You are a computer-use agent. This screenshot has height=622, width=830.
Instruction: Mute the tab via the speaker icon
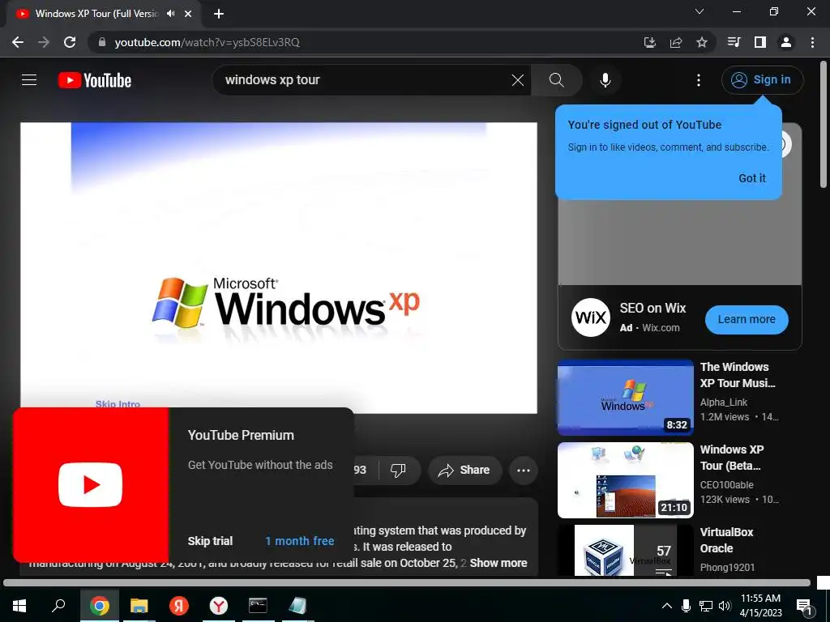170,14
